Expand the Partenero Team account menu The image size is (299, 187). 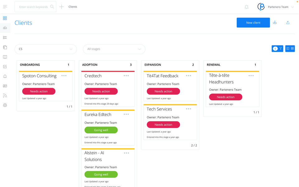point(292,7)
